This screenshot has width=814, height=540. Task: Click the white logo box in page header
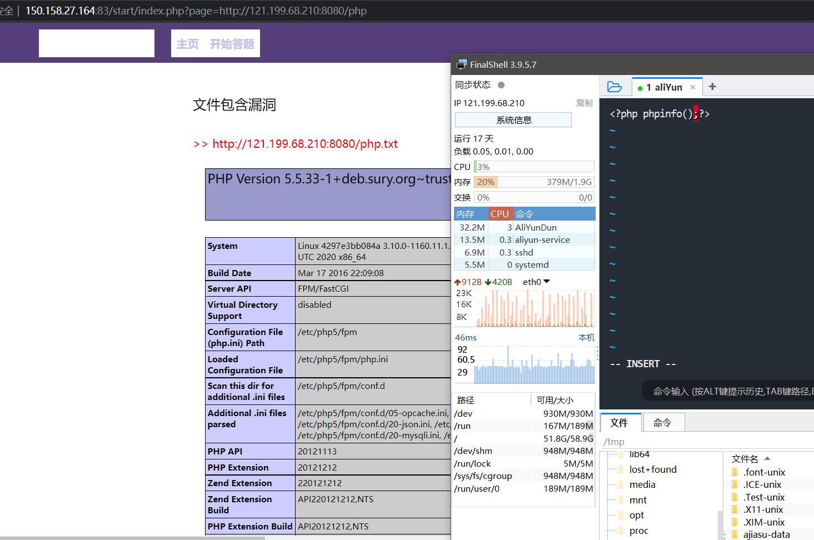(97, 43)
